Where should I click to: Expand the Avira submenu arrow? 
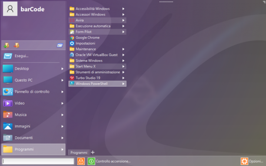click(123, 20)
